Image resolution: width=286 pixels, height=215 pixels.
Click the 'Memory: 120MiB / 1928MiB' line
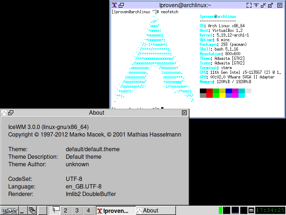[226, 82]
